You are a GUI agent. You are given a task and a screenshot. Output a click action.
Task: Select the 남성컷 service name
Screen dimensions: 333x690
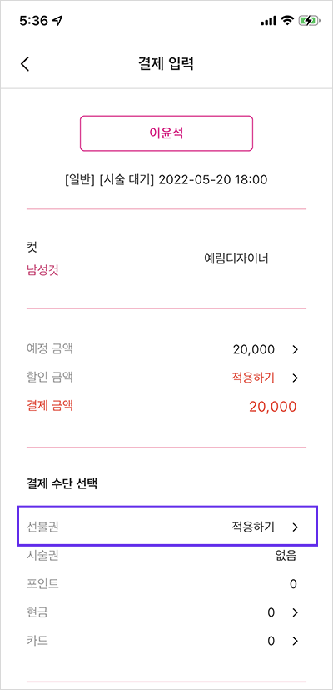click(x=42, y=270)
